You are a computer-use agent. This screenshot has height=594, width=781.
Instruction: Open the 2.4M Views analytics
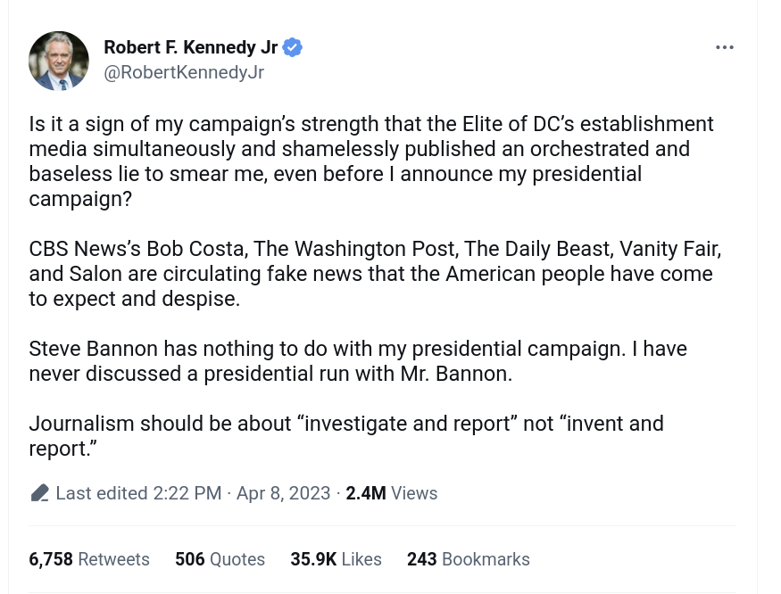click(x=392, y=493)
